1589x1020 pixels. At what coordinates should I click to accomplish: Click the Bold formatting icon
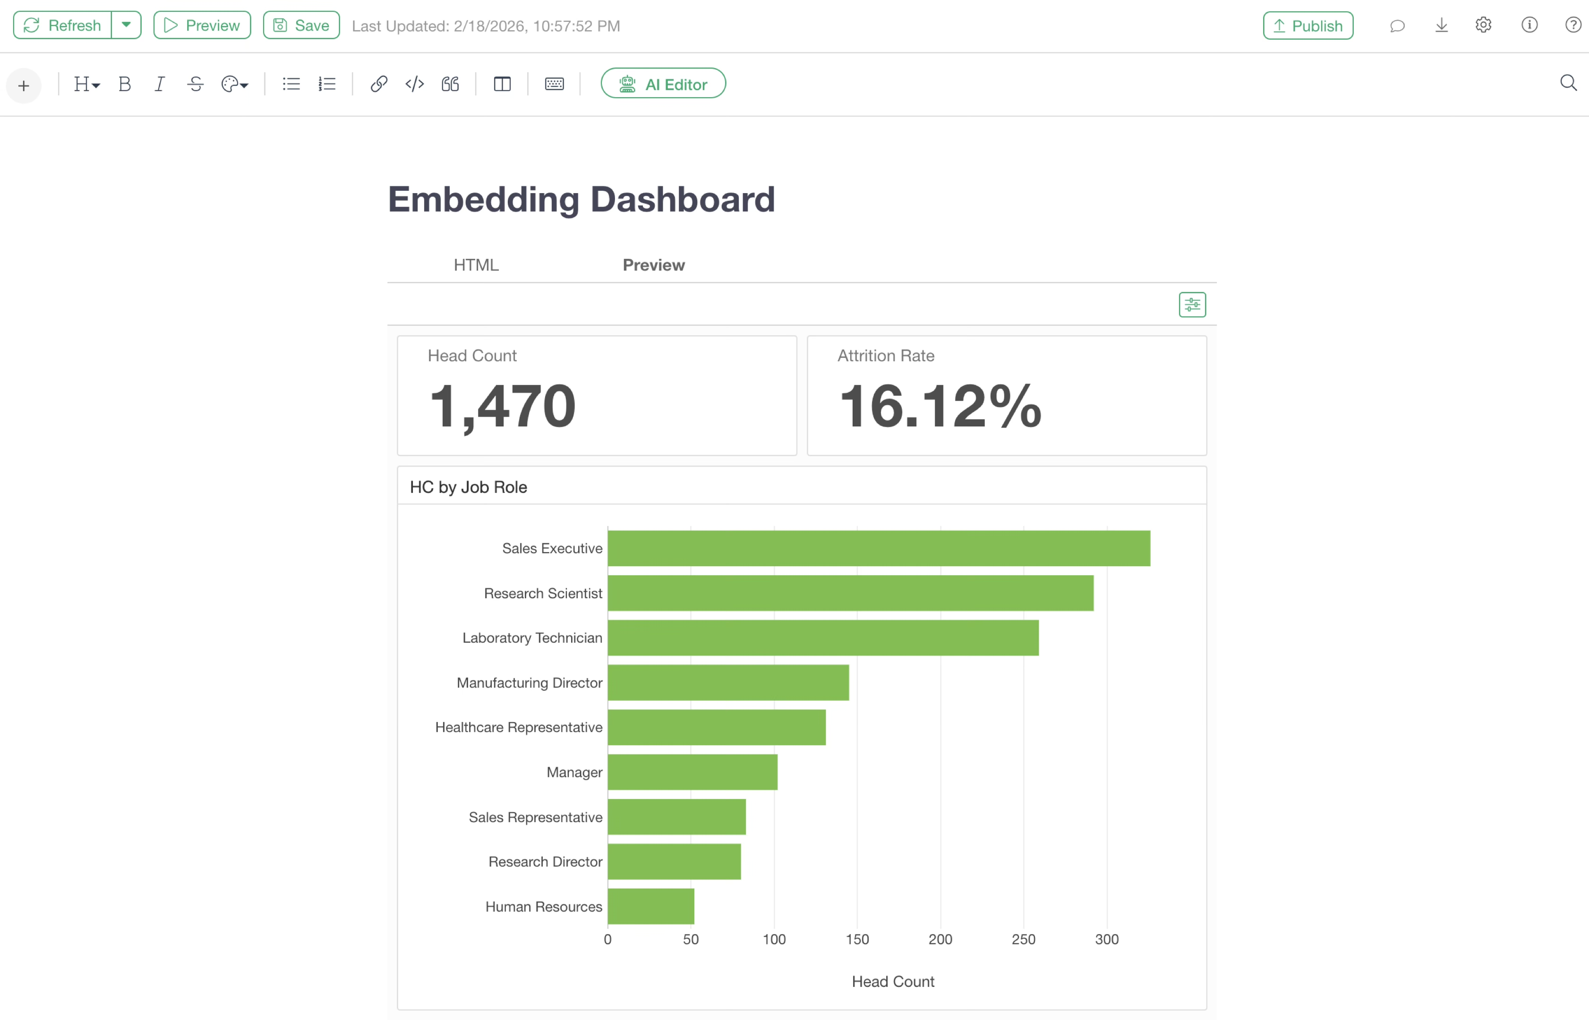coord(125,84)
